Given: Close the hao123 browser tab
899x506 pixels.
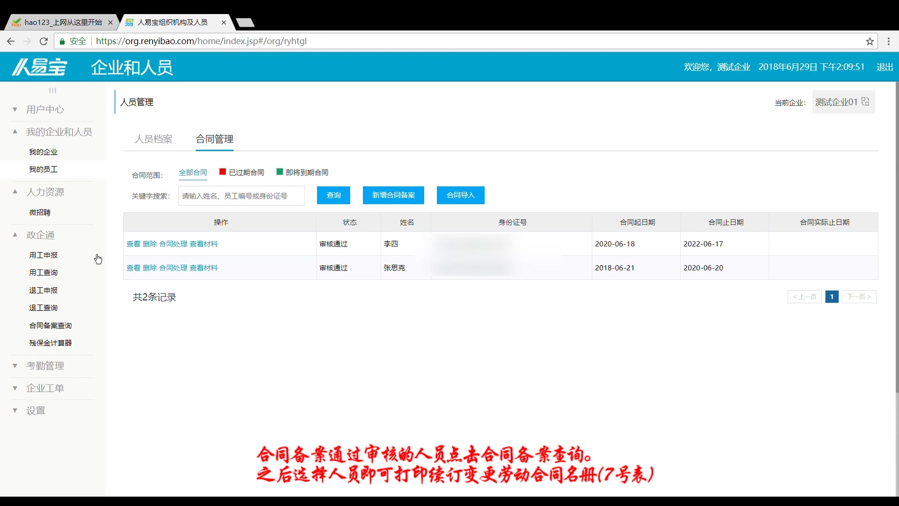Looking at the screenshot, I should 111,22.
